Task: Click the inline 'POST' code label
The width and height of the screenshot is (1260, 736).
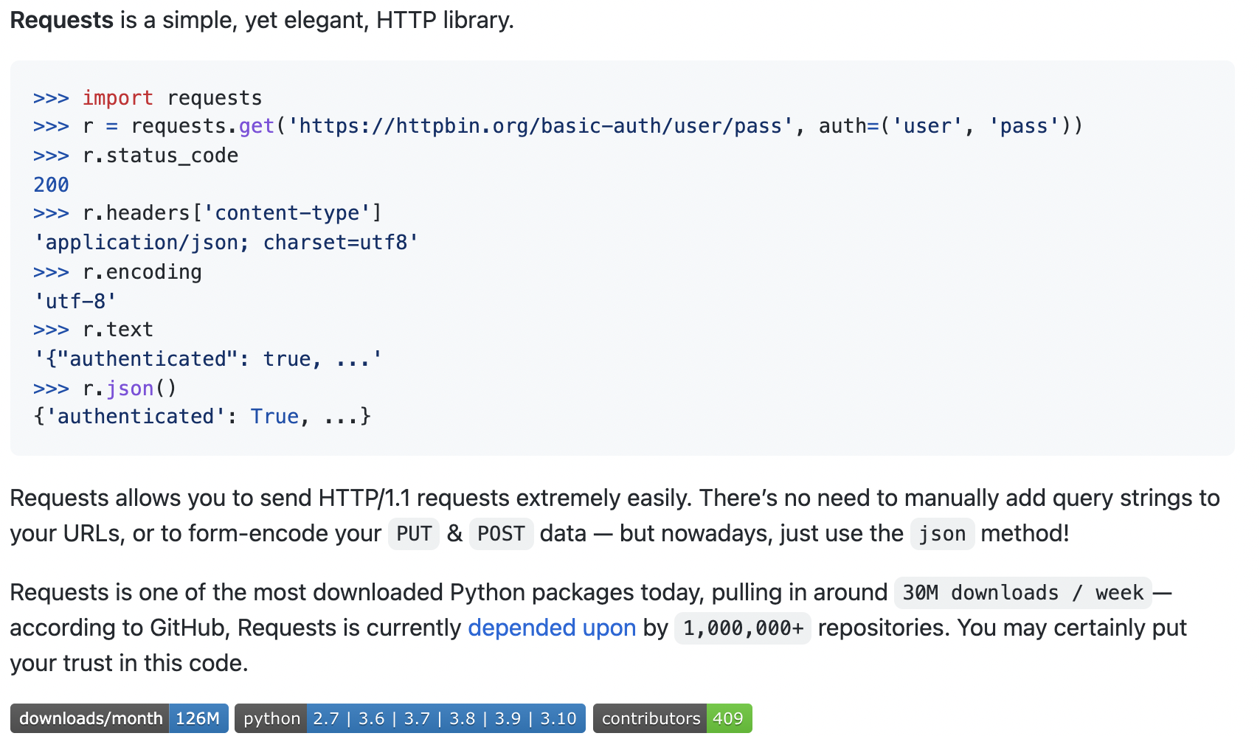Action: [501, 534]
